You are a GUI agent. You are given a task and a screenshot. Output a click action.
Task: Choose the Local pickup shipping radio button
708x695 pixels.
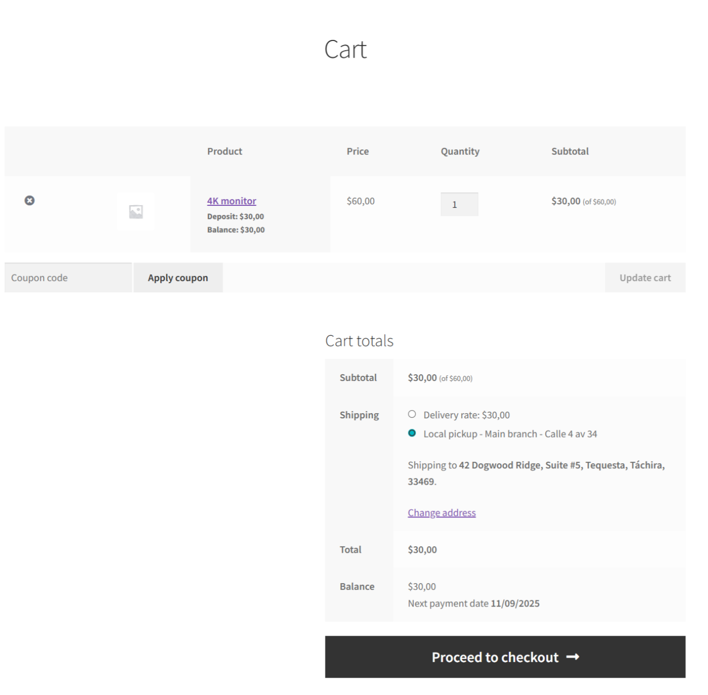click(412, 433)
